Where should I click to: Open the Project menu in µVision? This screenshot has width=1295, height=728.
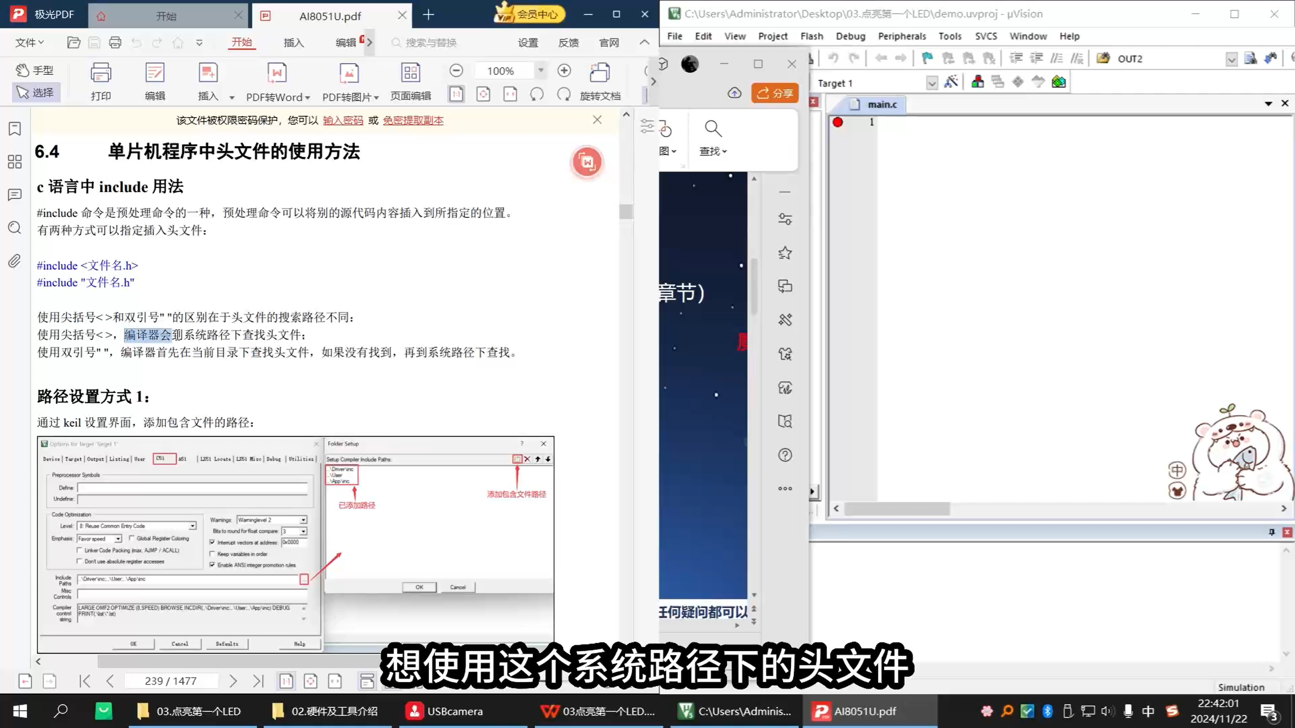[773, 36]
